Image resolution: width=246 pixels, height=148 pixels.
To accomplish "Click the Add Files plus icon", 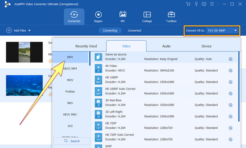I will pyautogui.click(x=9, y=30).
